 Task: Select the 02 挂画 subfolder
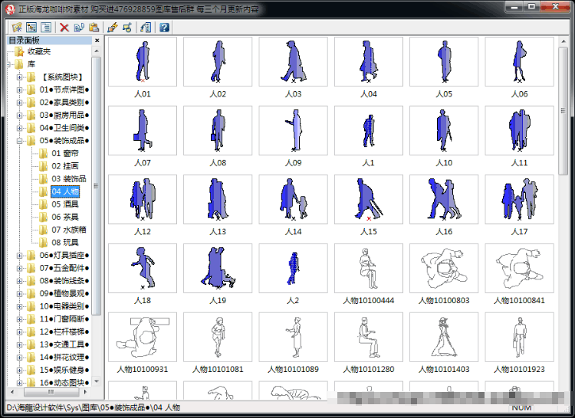(x=65, y=166)
